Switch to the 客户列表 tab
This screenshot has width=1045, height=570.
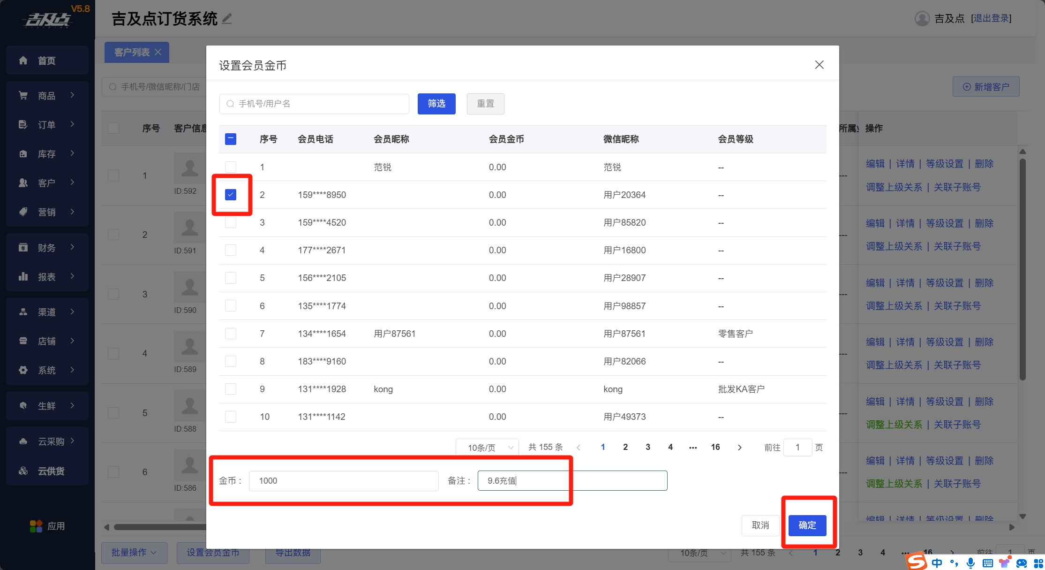pyautogui.click(x=132, y=52)
